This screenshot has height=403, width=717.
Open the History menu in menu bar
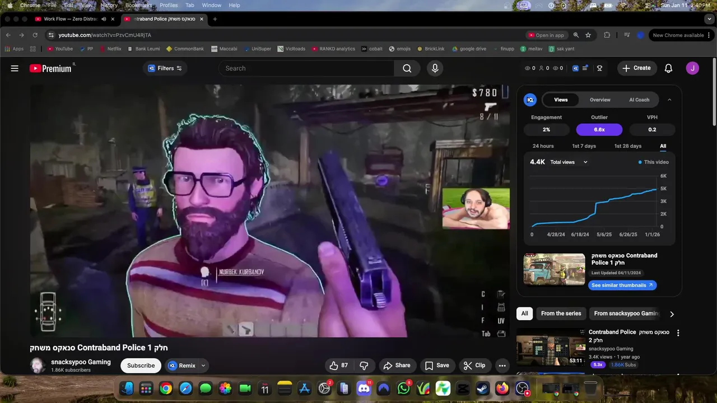(109, 5)
